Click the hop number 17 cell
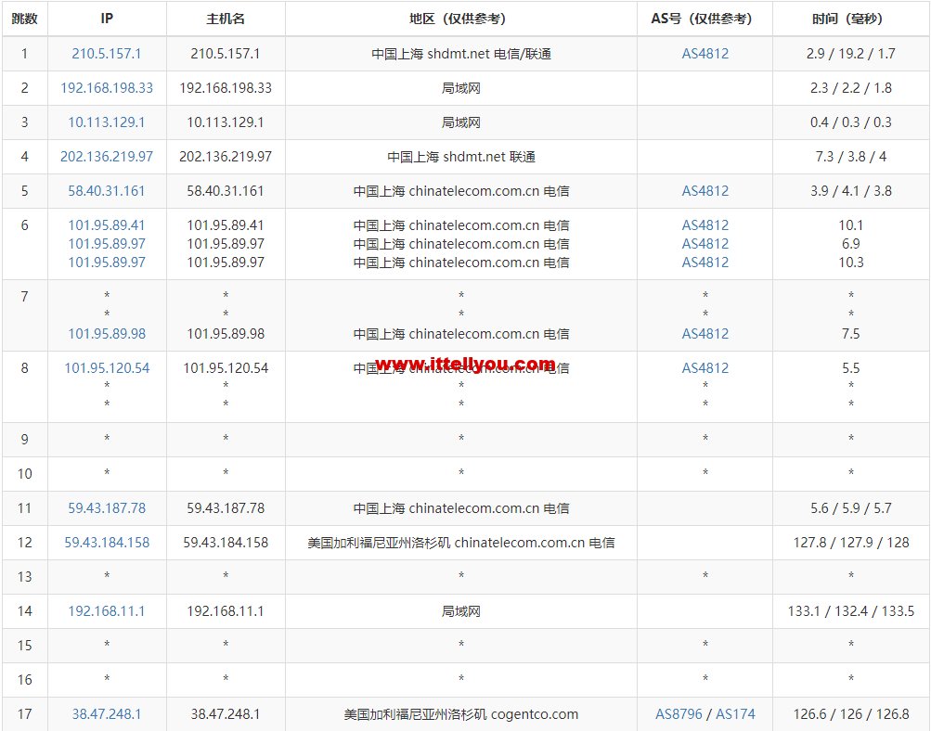Viewport: 931px width, 731px height. pyautogui.click(x=24, y=714)
